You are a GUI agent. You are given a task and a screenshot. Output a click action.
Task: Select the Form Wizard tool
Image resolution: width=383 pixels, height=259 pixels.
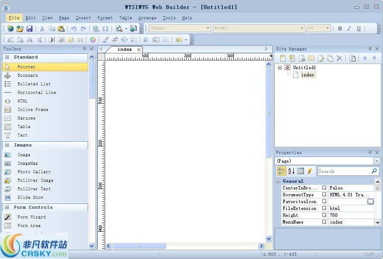(x=45, y=217)
